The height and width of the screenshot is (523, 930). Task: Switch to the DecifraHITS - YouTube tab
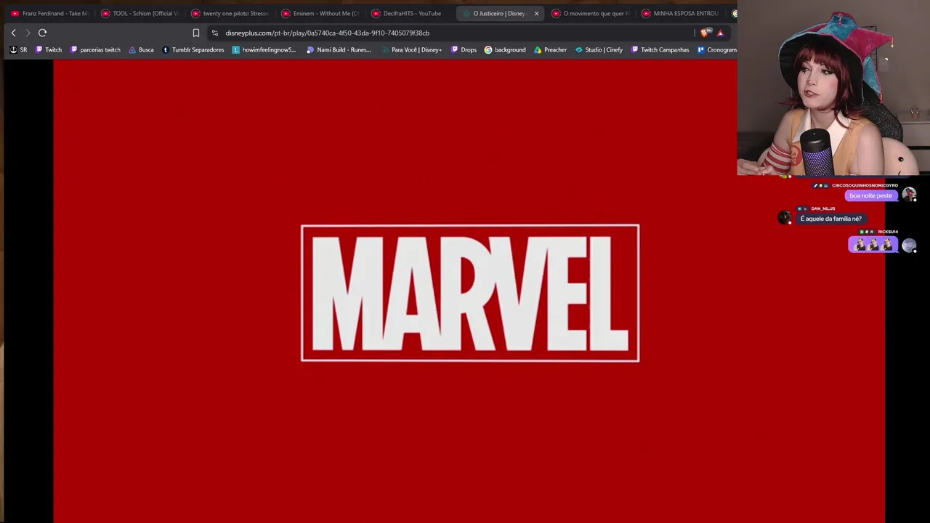click(x=410, y=13)
